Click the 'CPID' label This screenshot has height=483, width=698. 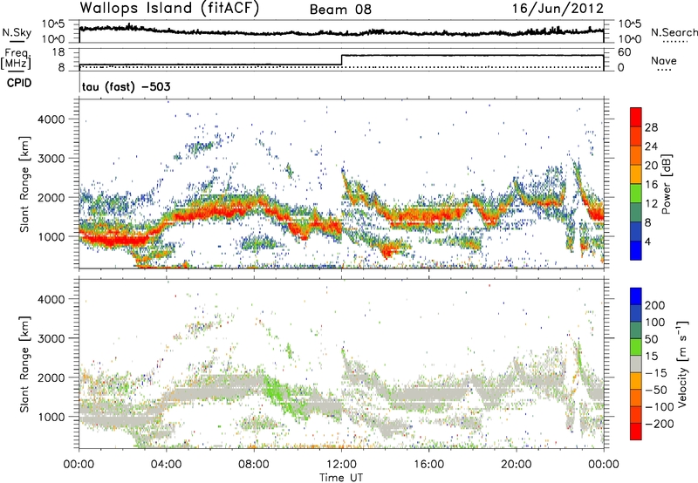(x=19, y=83)
